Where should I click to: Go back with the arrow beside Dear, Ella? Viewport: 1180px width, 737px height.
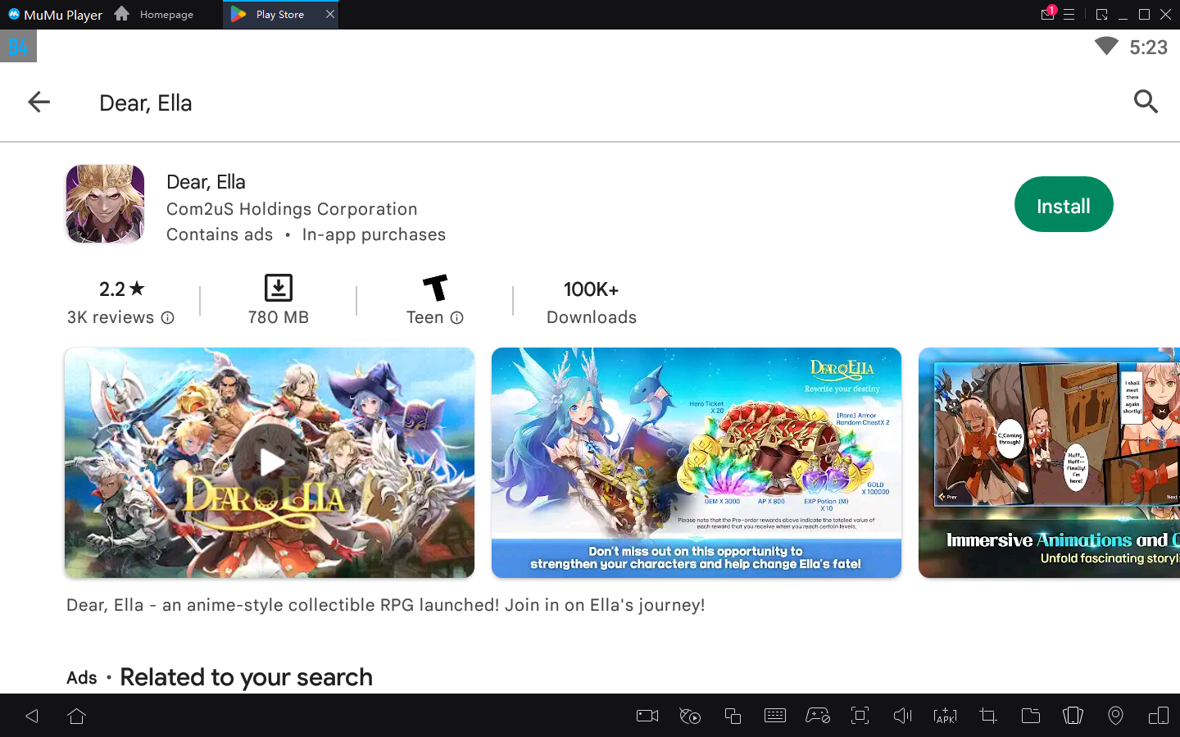(39, 102)
